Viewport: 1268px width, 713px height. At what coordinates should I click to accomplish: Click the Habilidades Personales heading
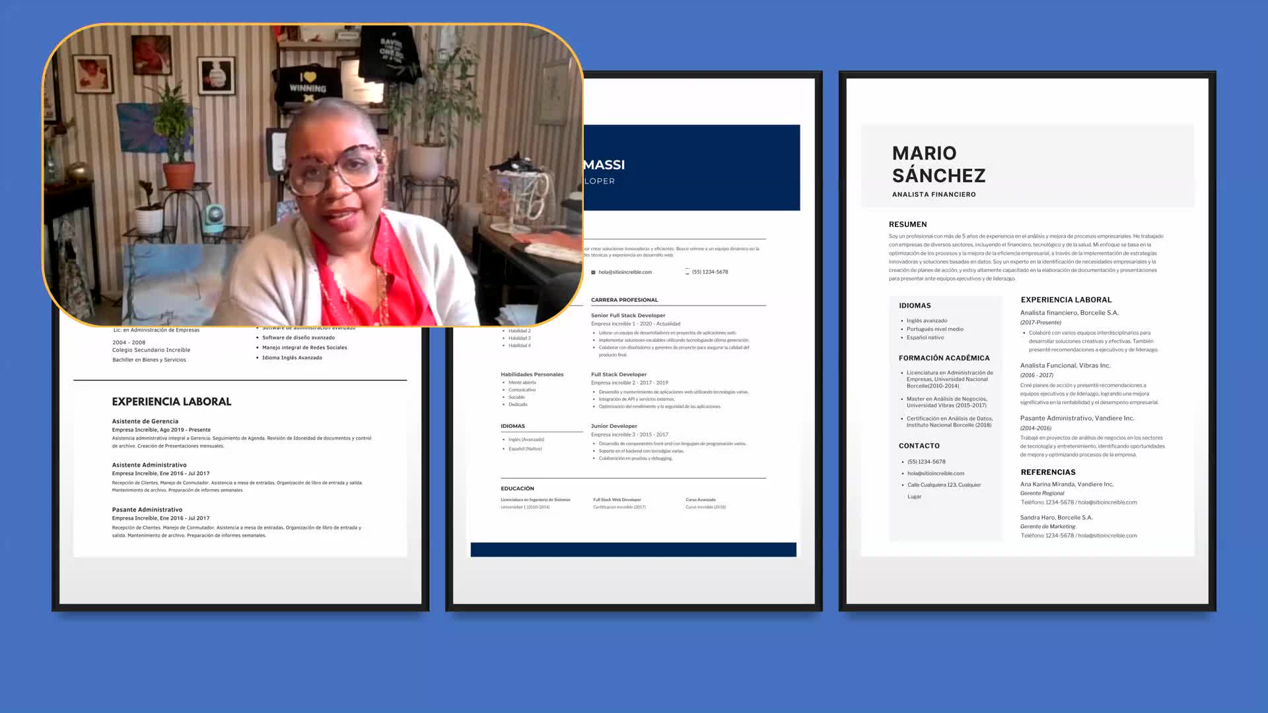(x=532, y=374)
